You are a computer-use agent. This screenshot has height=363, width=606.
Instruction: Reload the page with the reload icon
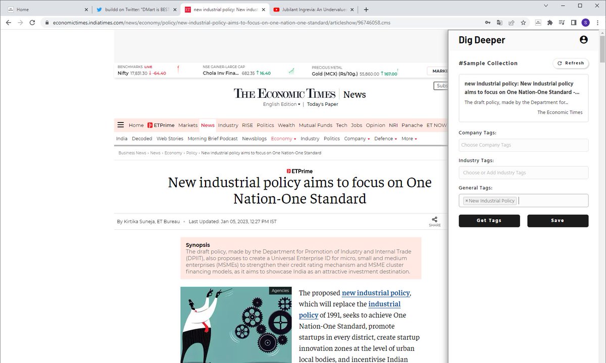pos(32,23)
